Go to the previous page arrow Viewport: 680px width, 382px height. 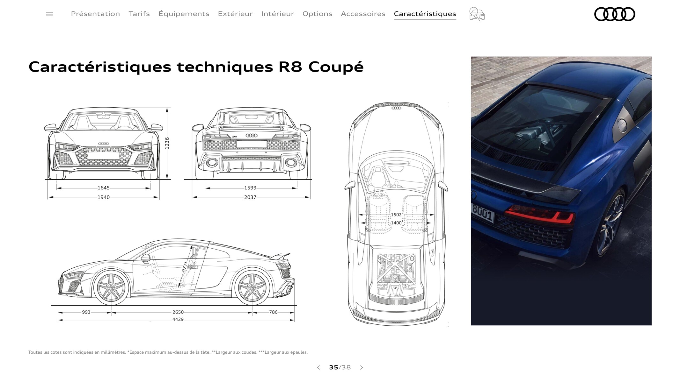coord(318,367)
